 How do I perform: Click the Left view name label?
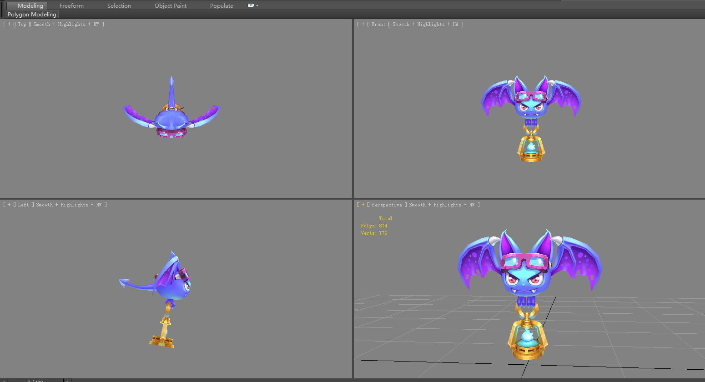(x=23, y=205)
